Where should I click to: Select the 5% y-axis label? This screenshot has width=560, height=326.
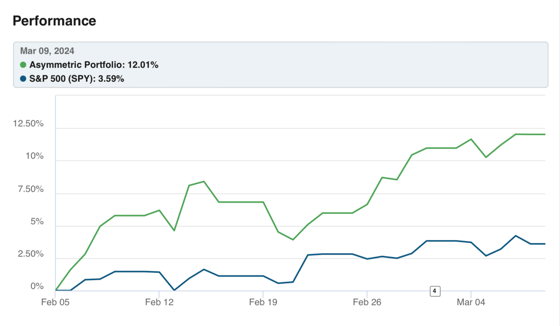[36, 222]
